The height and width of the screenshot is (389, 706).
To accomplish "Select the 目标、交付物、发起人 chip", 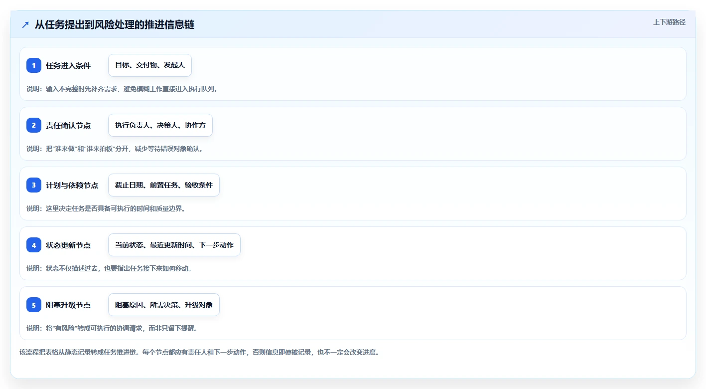I will click(x=150, y=65).
